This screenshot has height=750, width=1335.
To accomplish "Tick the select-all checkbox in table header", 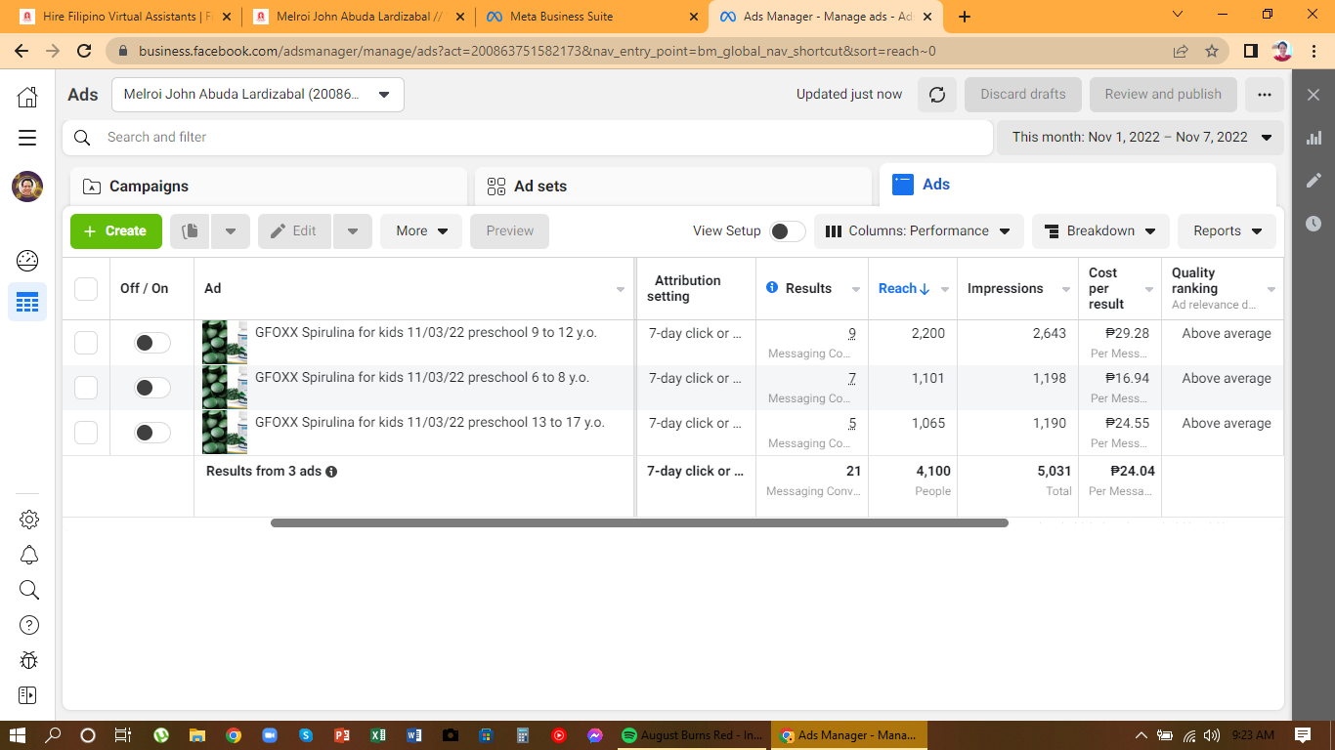I will [86, 289].
